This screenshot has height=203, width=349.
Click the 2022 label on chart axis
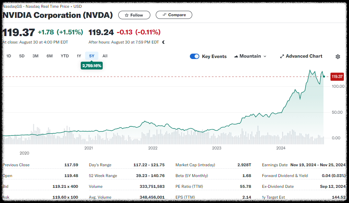tap(153, 148)
